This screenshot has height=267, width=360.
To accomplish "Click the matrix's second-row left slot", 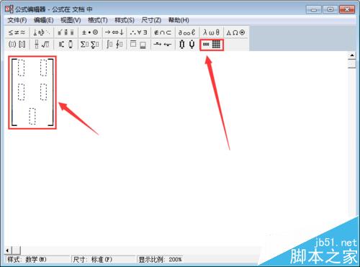I will pos(21,92).
